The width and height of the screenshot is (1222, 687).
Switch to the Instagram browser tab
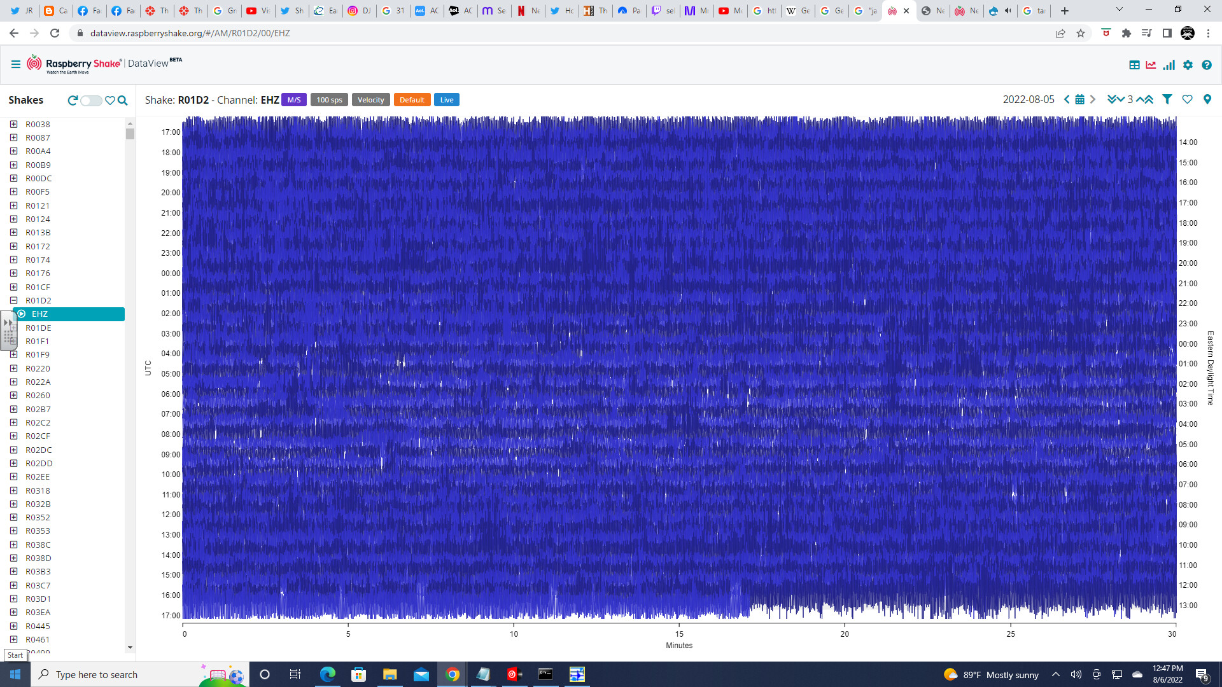[x=360, y=11]
